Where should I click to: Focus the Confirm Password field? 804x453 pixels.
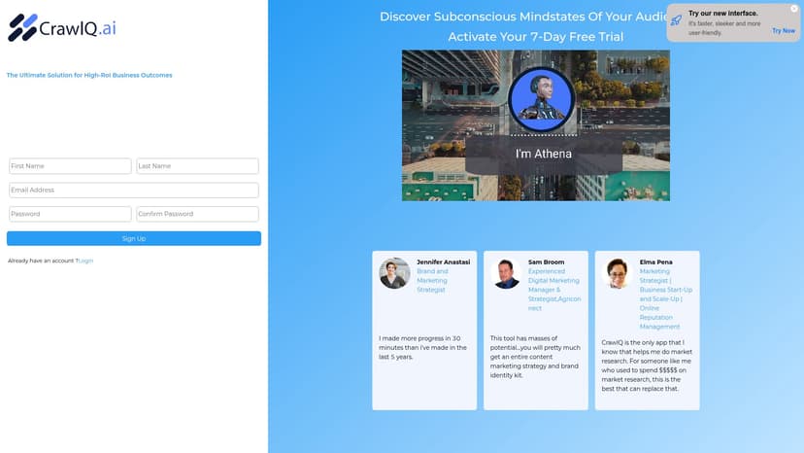(197, 214)
